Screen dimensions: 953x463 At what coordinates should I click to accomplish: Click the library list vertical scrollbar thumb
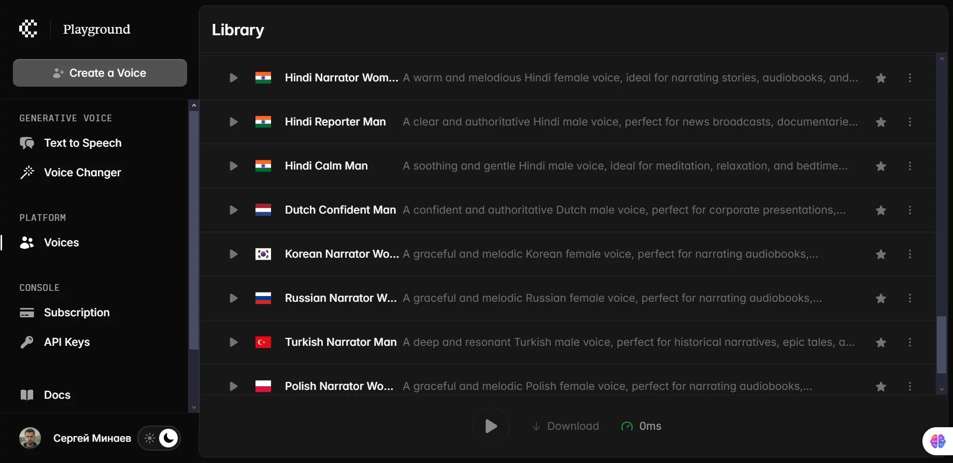click(x=942, y=345)
